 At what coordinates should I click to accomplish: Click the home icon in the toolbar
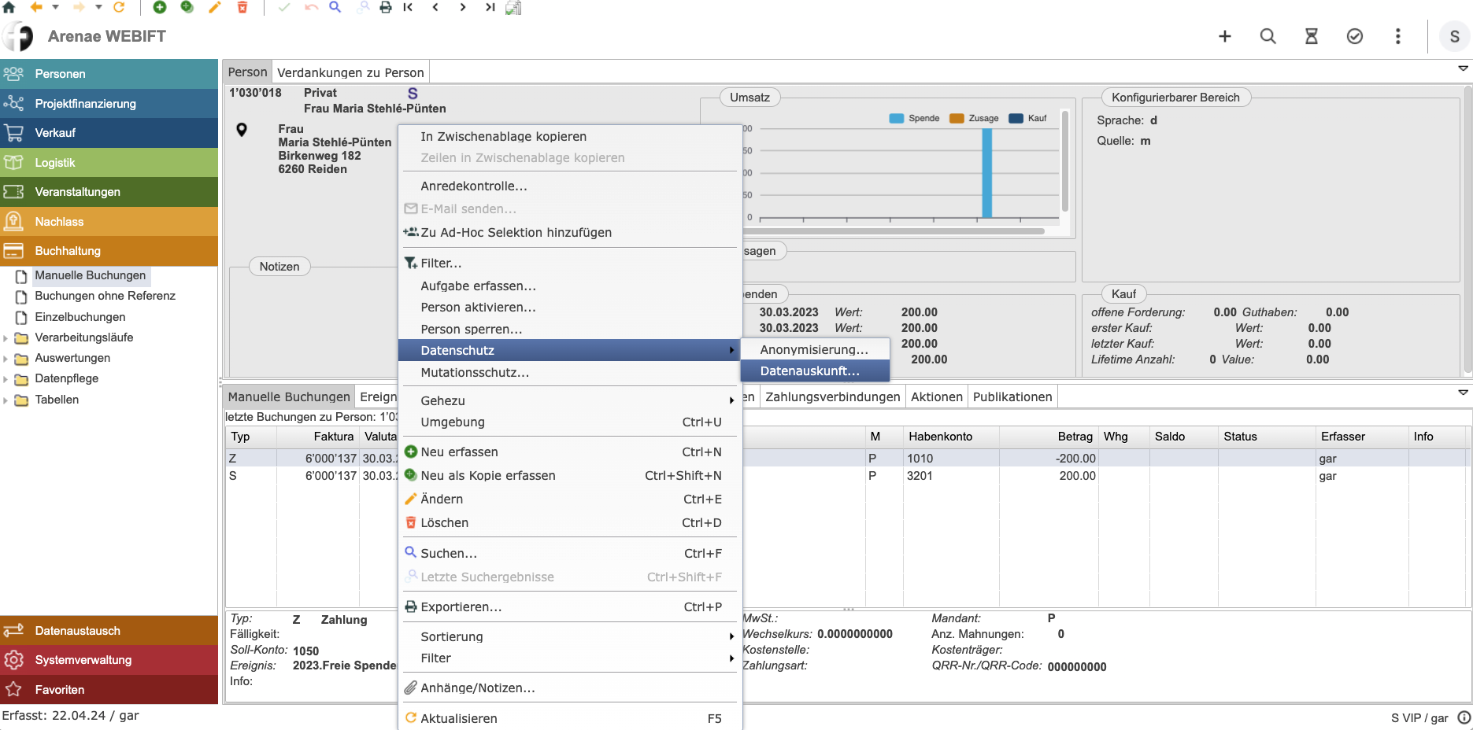(x=9, y=7)
